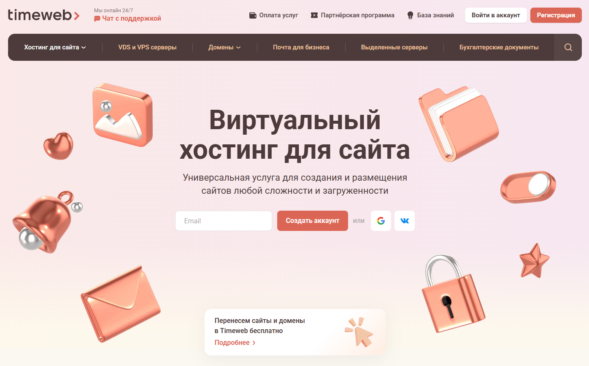Click the search magnifier icon in navbar
The height and width of the screenshot is (366, 589).
point(568,47)
